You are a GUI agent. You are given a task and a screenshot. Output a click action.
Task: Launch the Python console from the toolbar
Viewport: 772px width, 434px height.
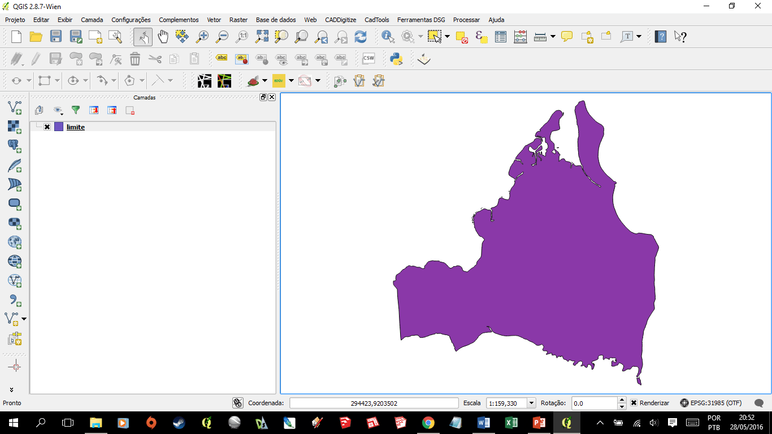[396, 58]
